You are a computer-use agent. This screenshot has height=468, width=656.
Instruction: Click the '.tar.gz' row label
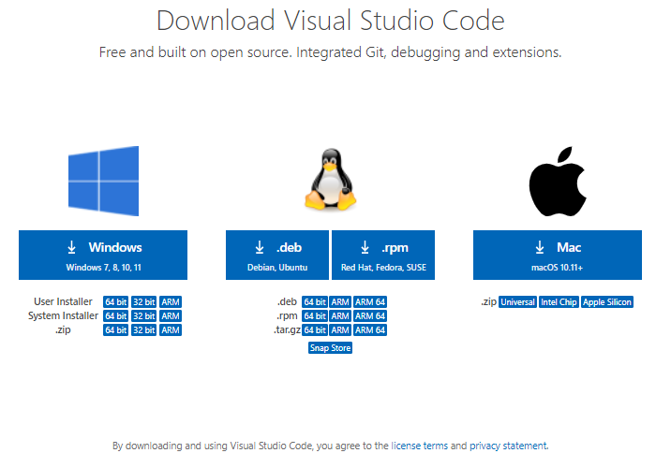pyautogui.click(x=287, y=330)
